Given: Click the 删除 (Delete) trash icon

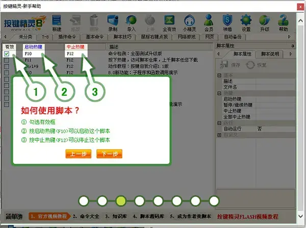Looking at the screenshot, I should point(94,23).
